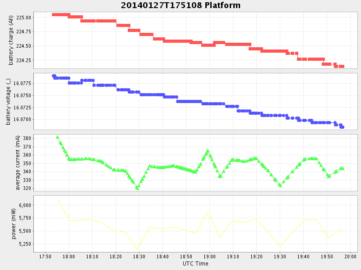Pick the 17:50 time axis tick label
Viewport: 361px width, 270px height.
(x=45, y=256)
